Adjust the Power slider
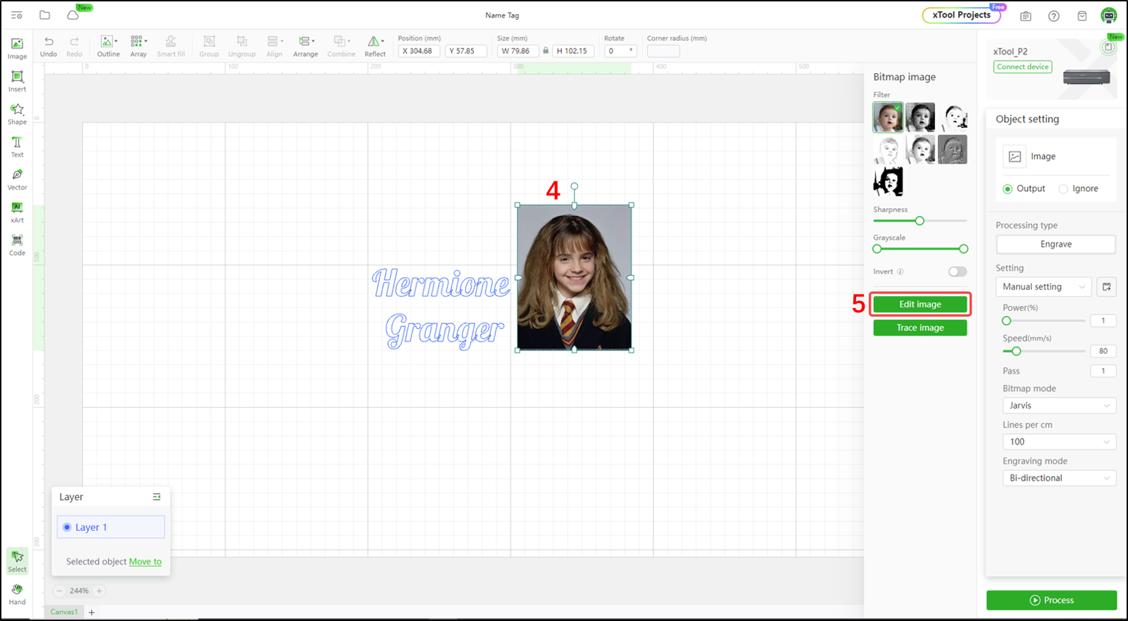Viewport: 1128px width, 621px height. tap(1006, 321)
